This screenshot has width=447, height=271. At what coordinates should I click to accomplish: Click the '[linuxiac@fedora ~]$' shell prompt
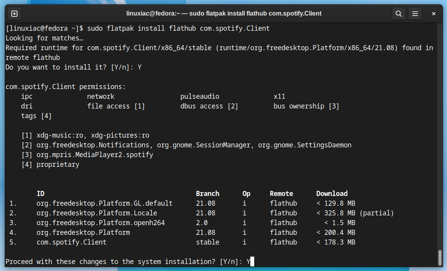(44, 28)
